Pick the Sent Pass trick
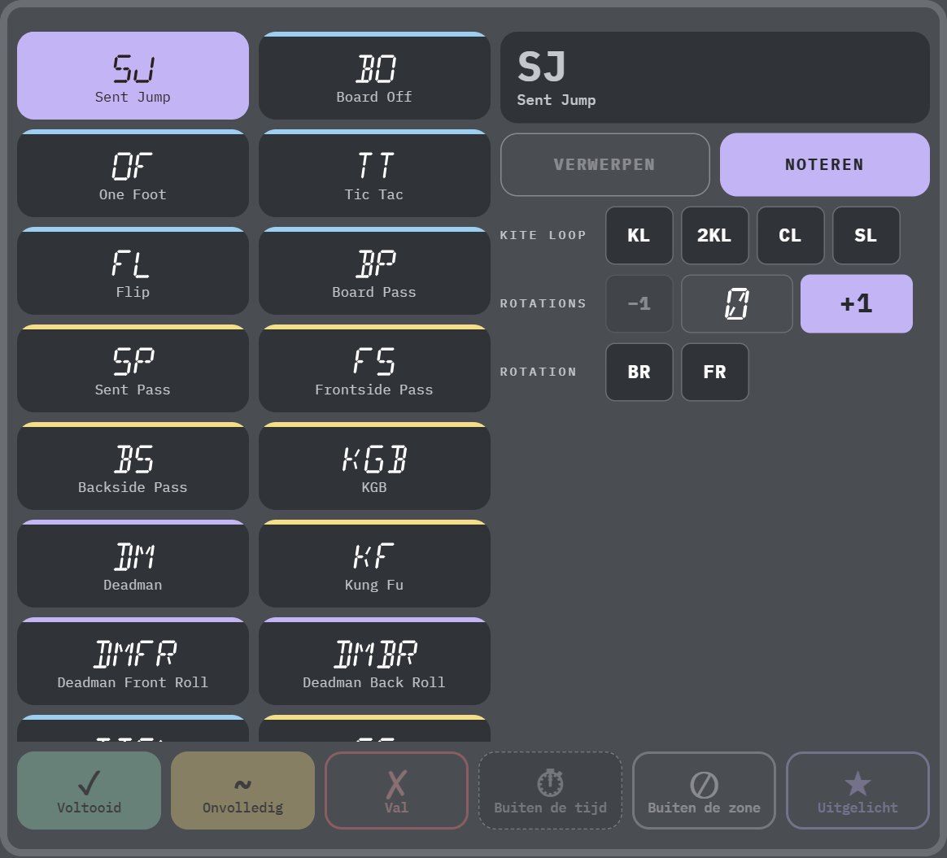The image size is (947, 858). click(x=133, y=368)
